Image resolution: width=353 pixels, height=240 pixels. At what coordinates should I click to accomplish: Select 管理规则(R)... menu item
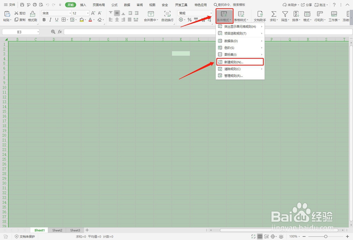pyautogui.click(x=240, y=76)
